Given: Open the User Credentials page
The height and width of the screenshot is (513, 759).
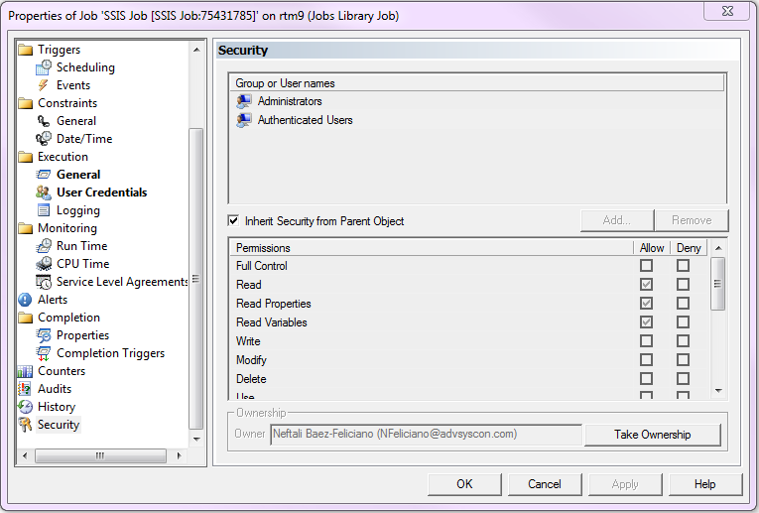Looking at the screenshot, I should [x=101, y=192].
